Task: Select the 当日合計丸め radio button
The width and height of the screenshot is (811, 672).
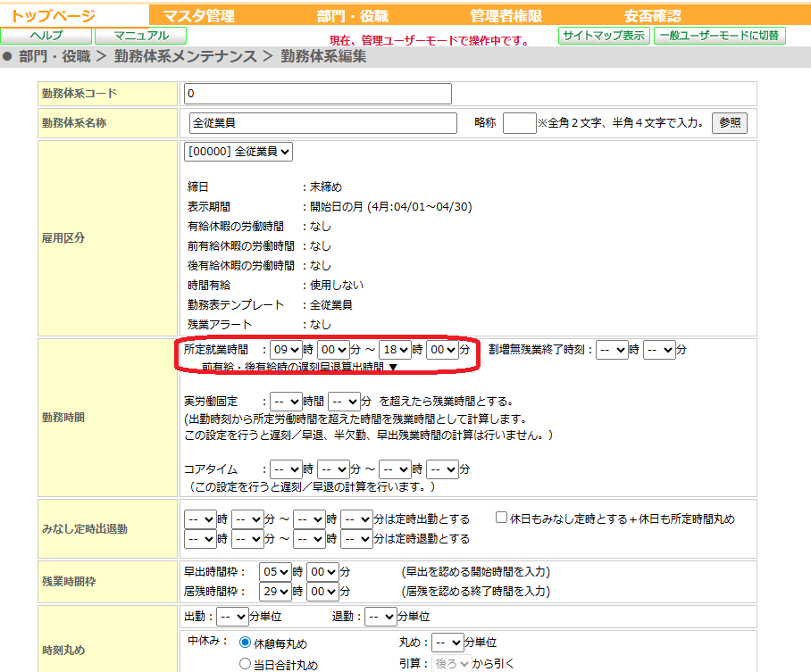Action: (245, 664)
